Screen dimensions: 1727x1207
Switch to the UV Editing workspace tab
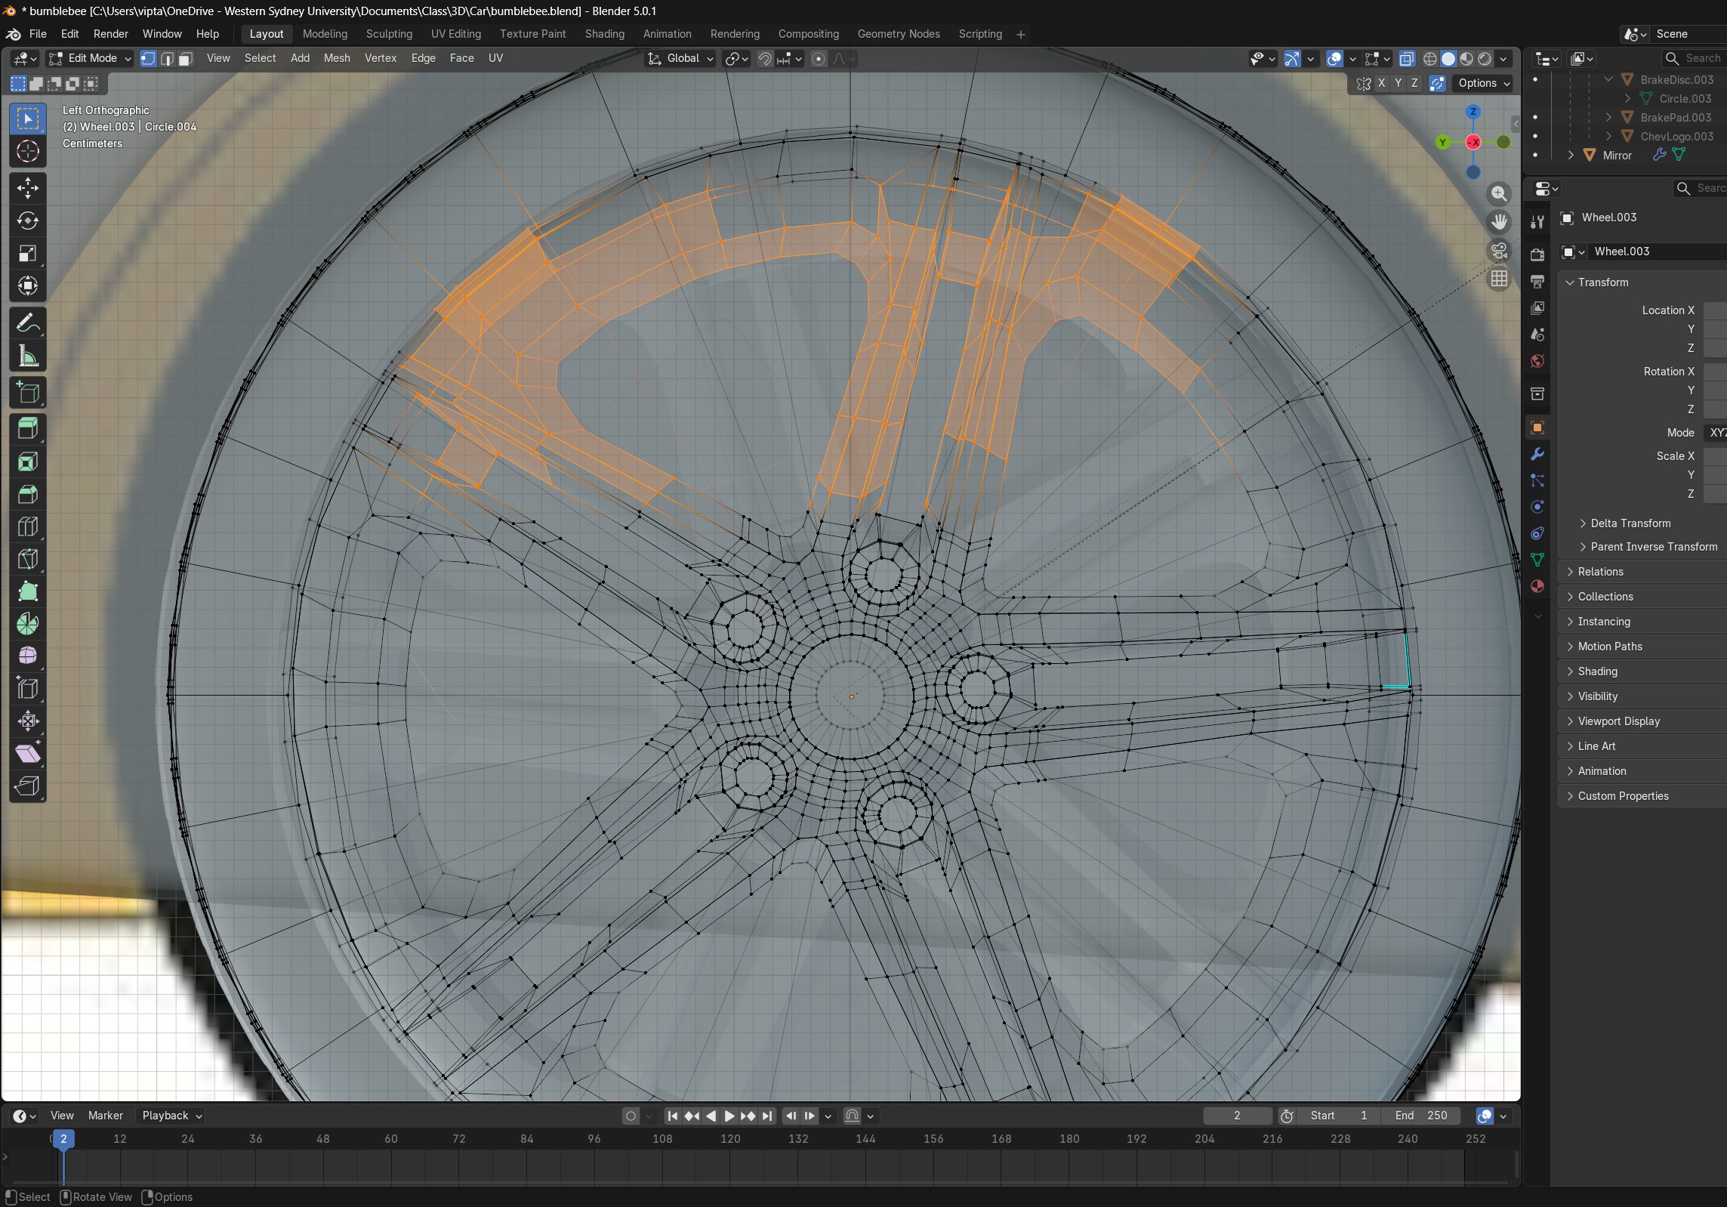pyautogui.click(x=456, y=34)
